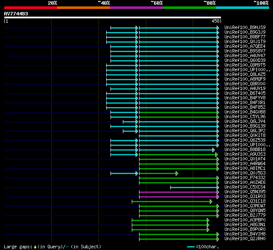Click the UniRef100_B8BB18 label
273x250 pixels.
[x=245, y=150]
